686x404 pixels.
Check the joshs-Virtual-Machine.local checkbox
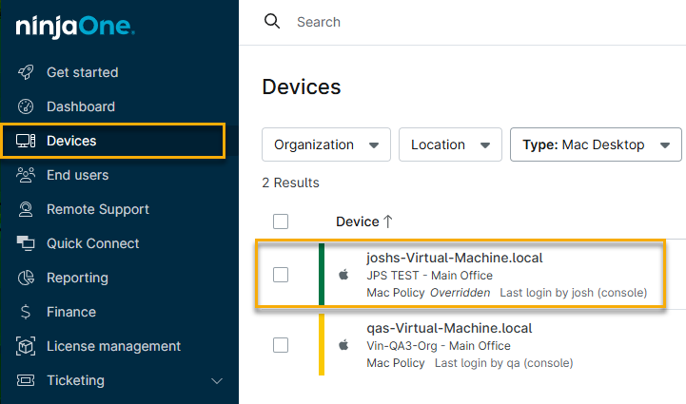pos(281,275)
